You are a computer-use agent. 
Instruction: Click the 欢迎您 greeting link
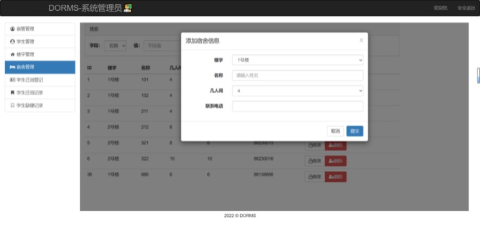click(x=441, y=8)
